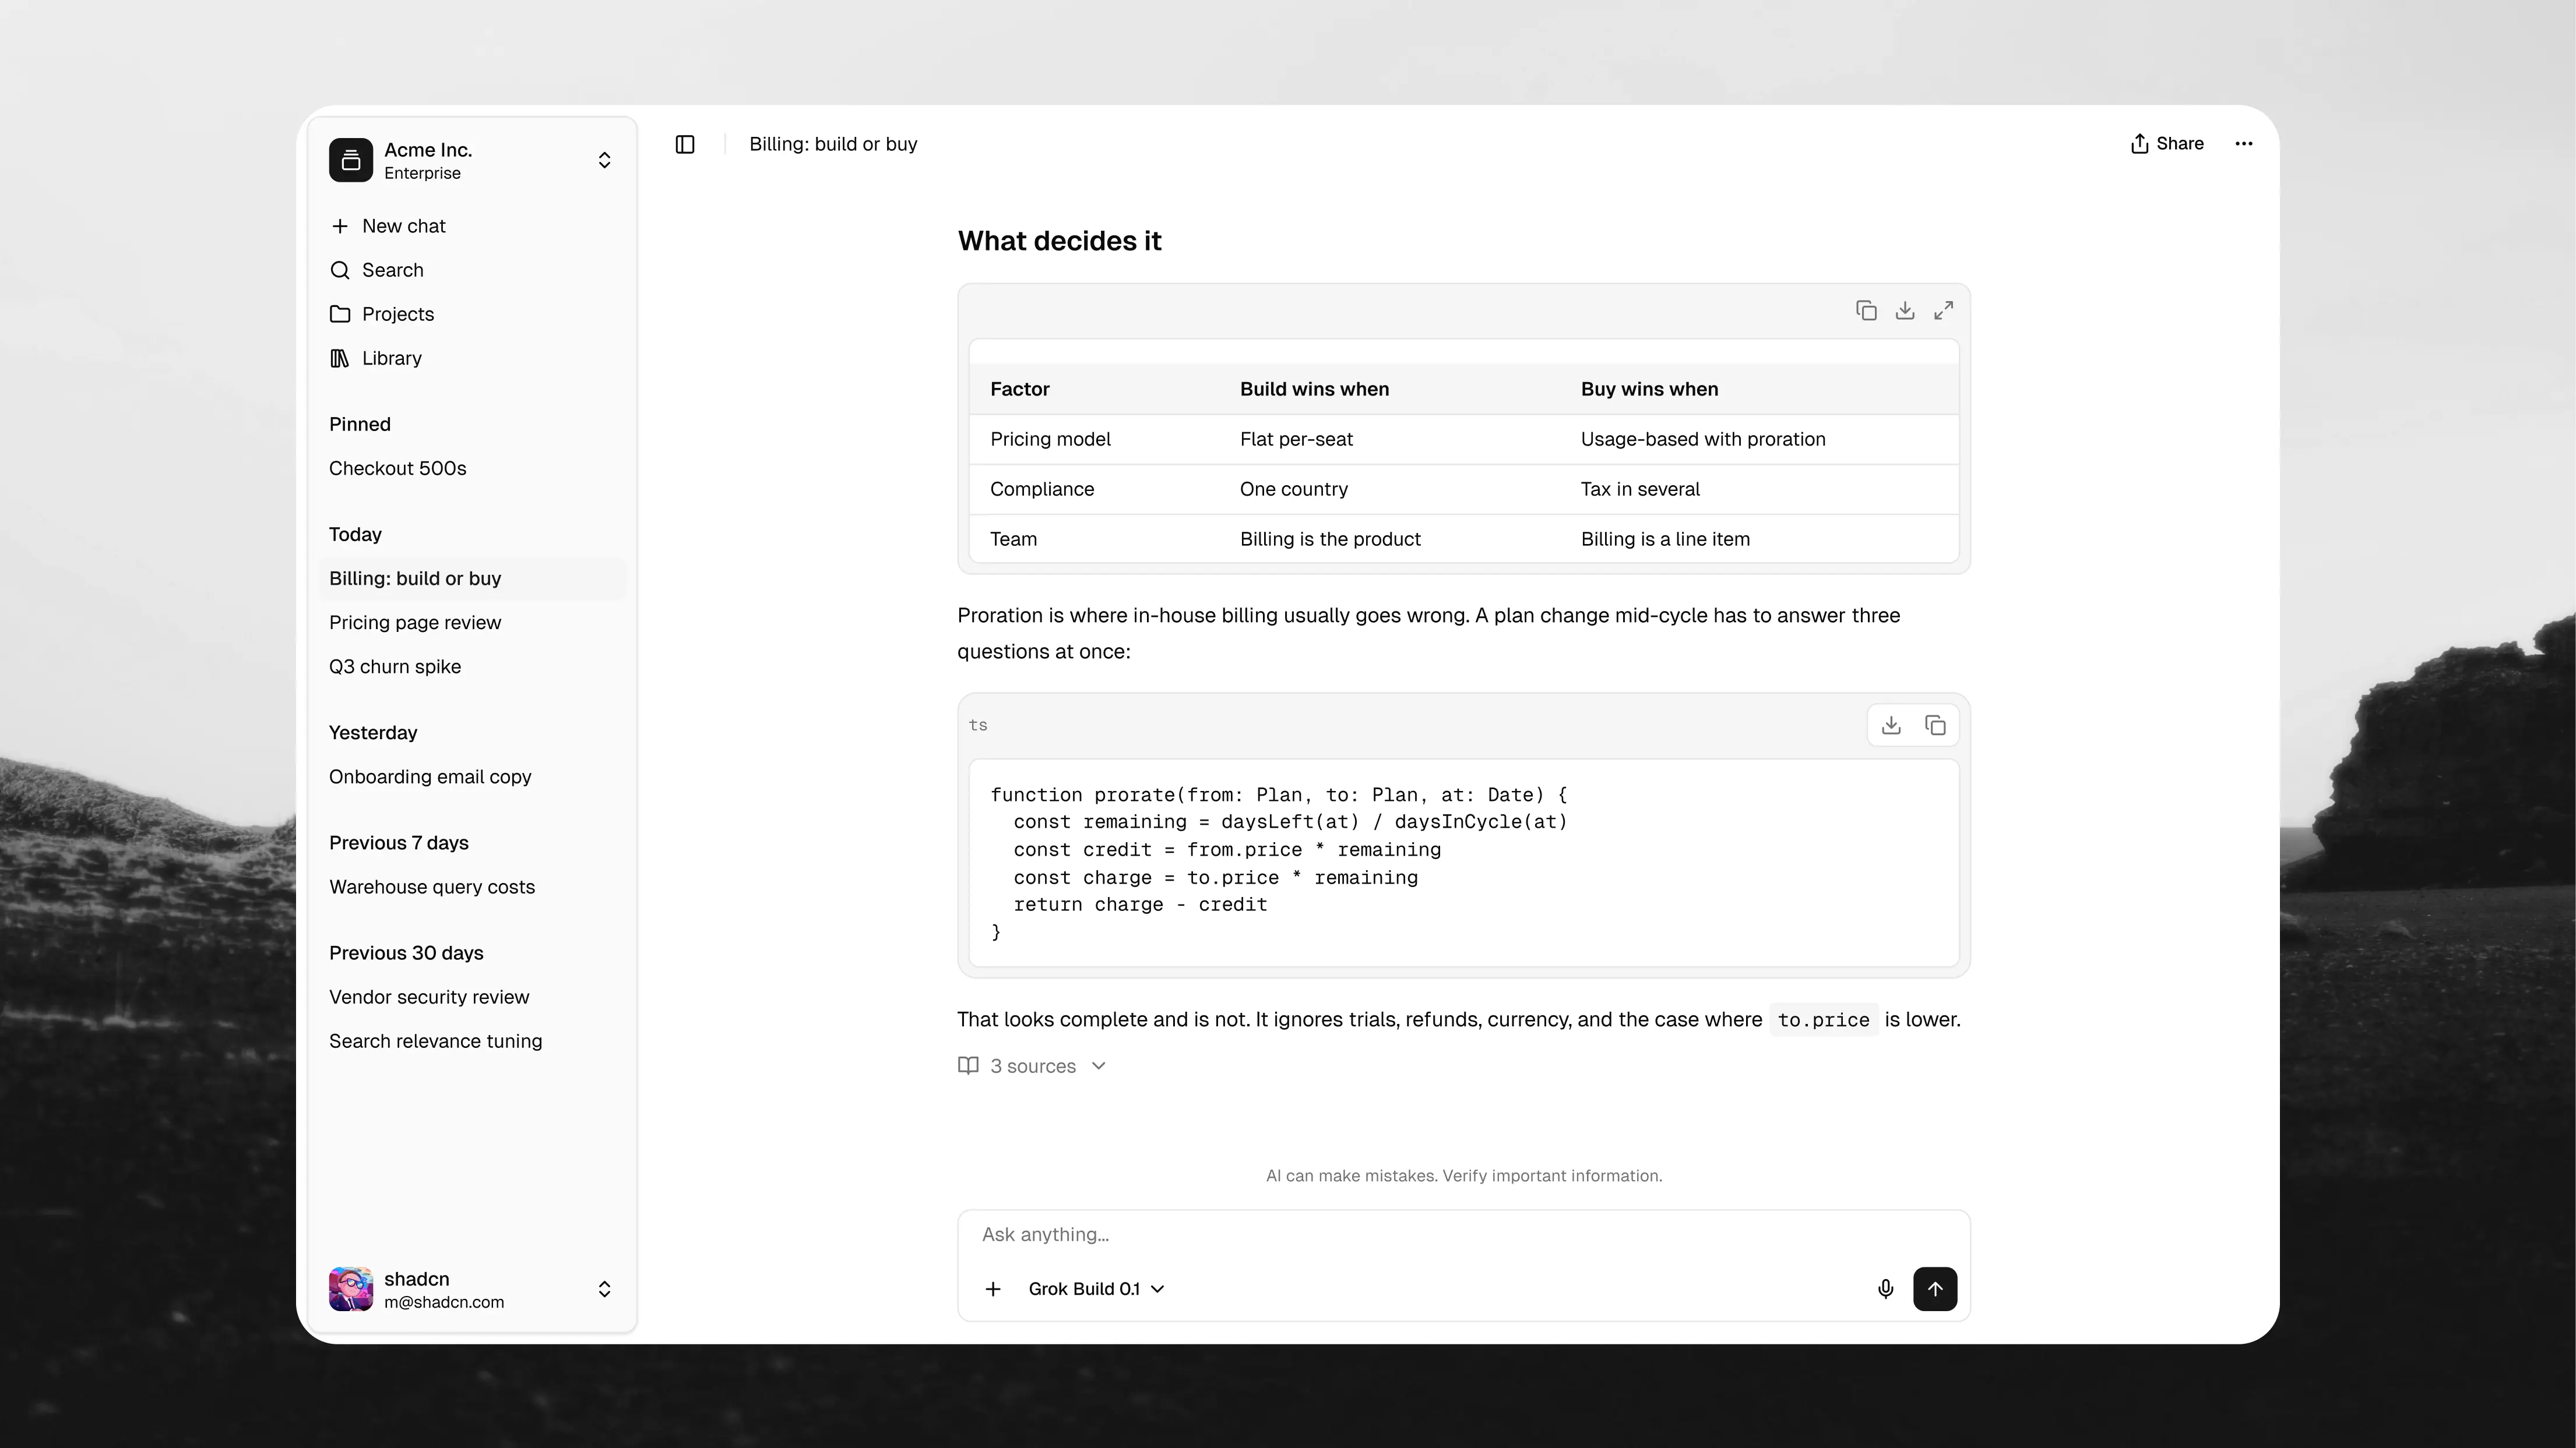Open the more options ellipsis menu
The height and width of the screenshot is (1448, 2576).
point(2244,144)
